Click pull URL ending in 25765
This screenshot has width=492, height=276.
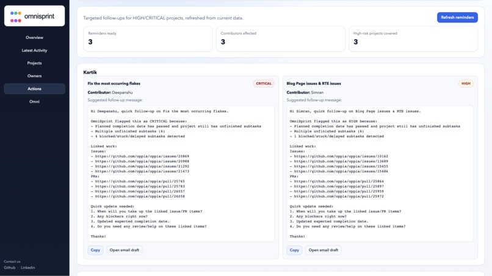(x=140, y=182)
